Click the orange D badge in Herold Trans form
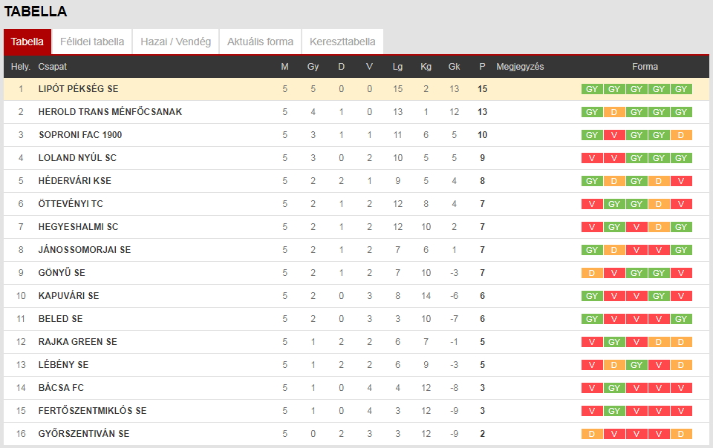This screenshot has width=713, height=448. (x=614, y=112)
